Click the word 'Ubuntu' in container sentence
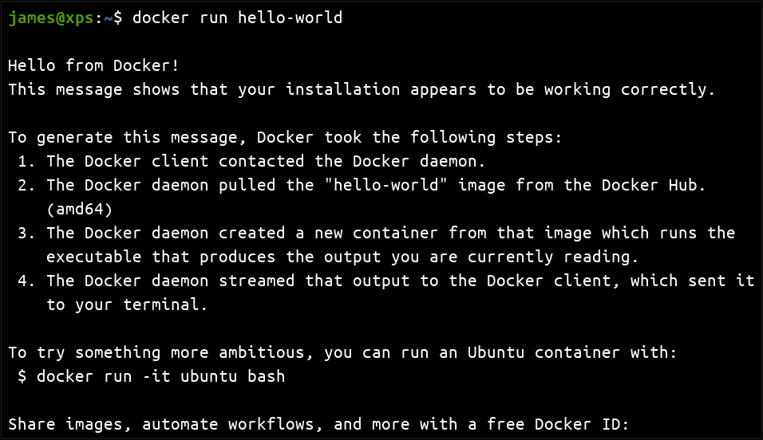This screenshot has height=440, width=763. tap(496, 352)
